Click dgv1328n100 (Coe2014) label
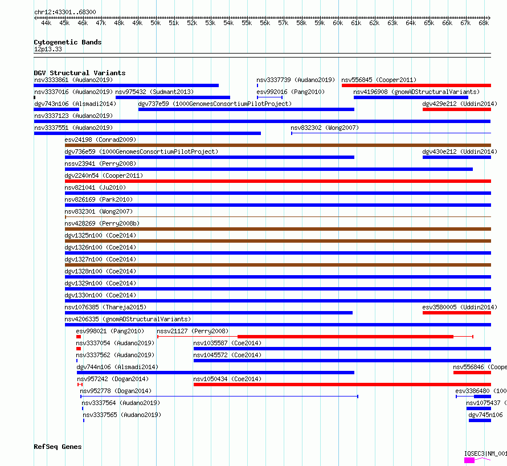This screenshot has height=466, width=507. tap(100, 271)
